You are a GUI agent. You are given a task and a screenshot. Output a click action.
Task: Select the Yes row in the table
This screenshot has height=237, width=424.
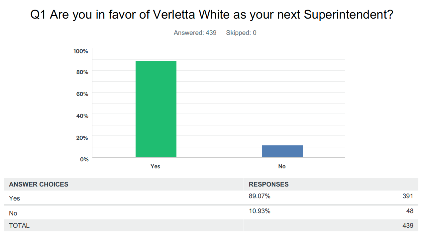coord(211,197)
